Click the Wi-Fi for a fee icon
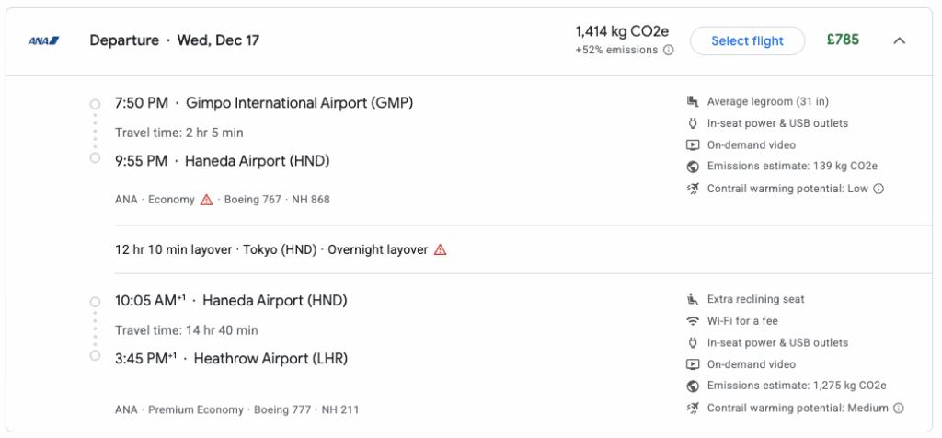The height and width of the screenshot is (438, 942). point(693,321)
